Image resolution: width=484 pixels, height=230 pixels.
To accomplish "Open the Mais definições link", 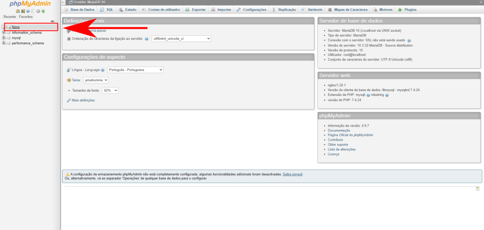I will click(x=83, y=100).
